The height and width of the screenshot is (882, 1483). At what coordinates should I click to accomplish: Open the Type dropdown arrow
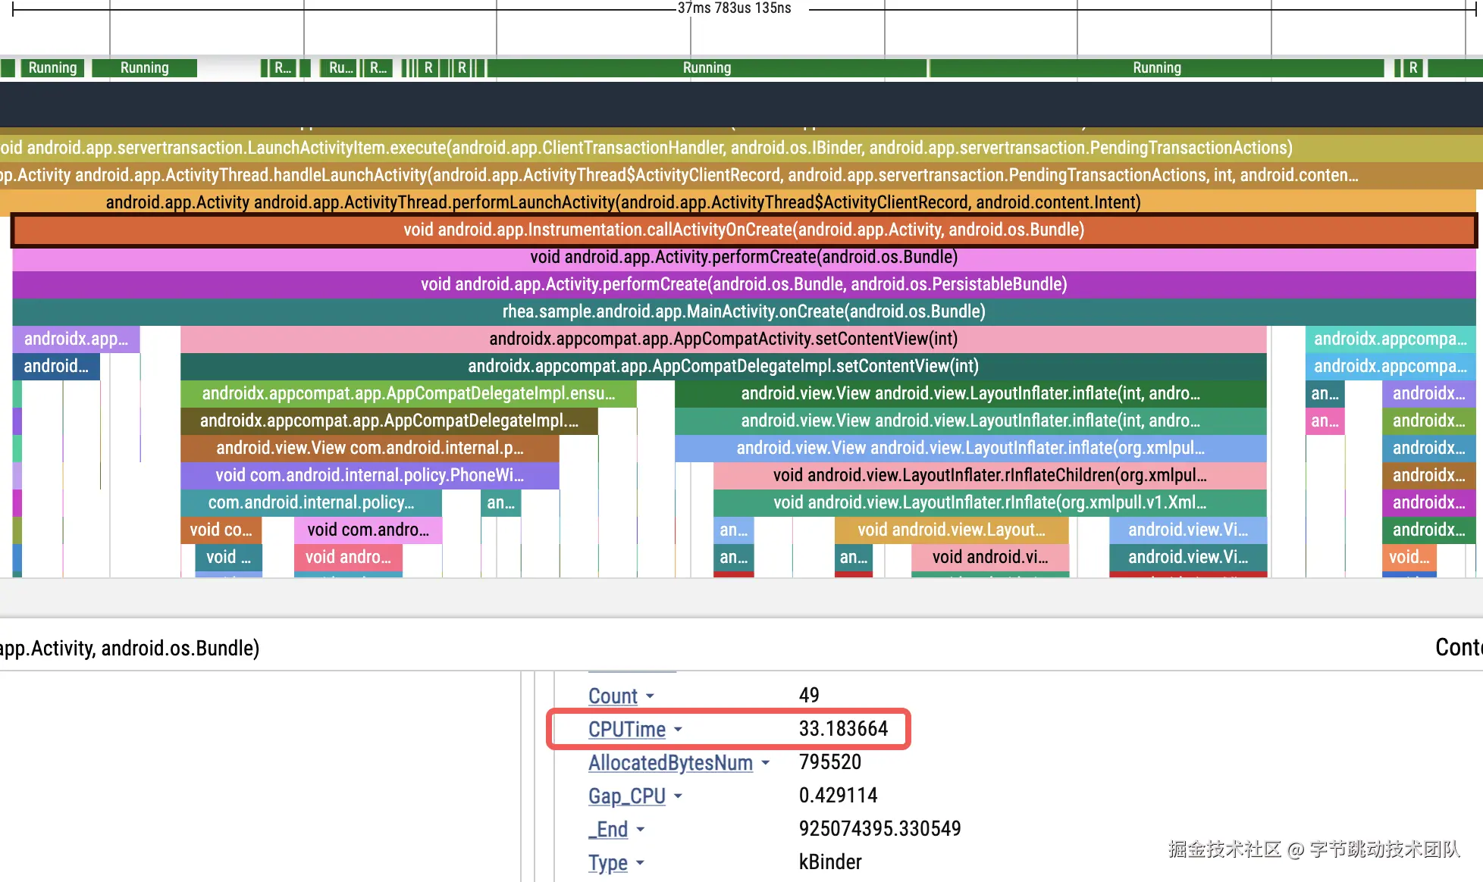coord(640,863)
